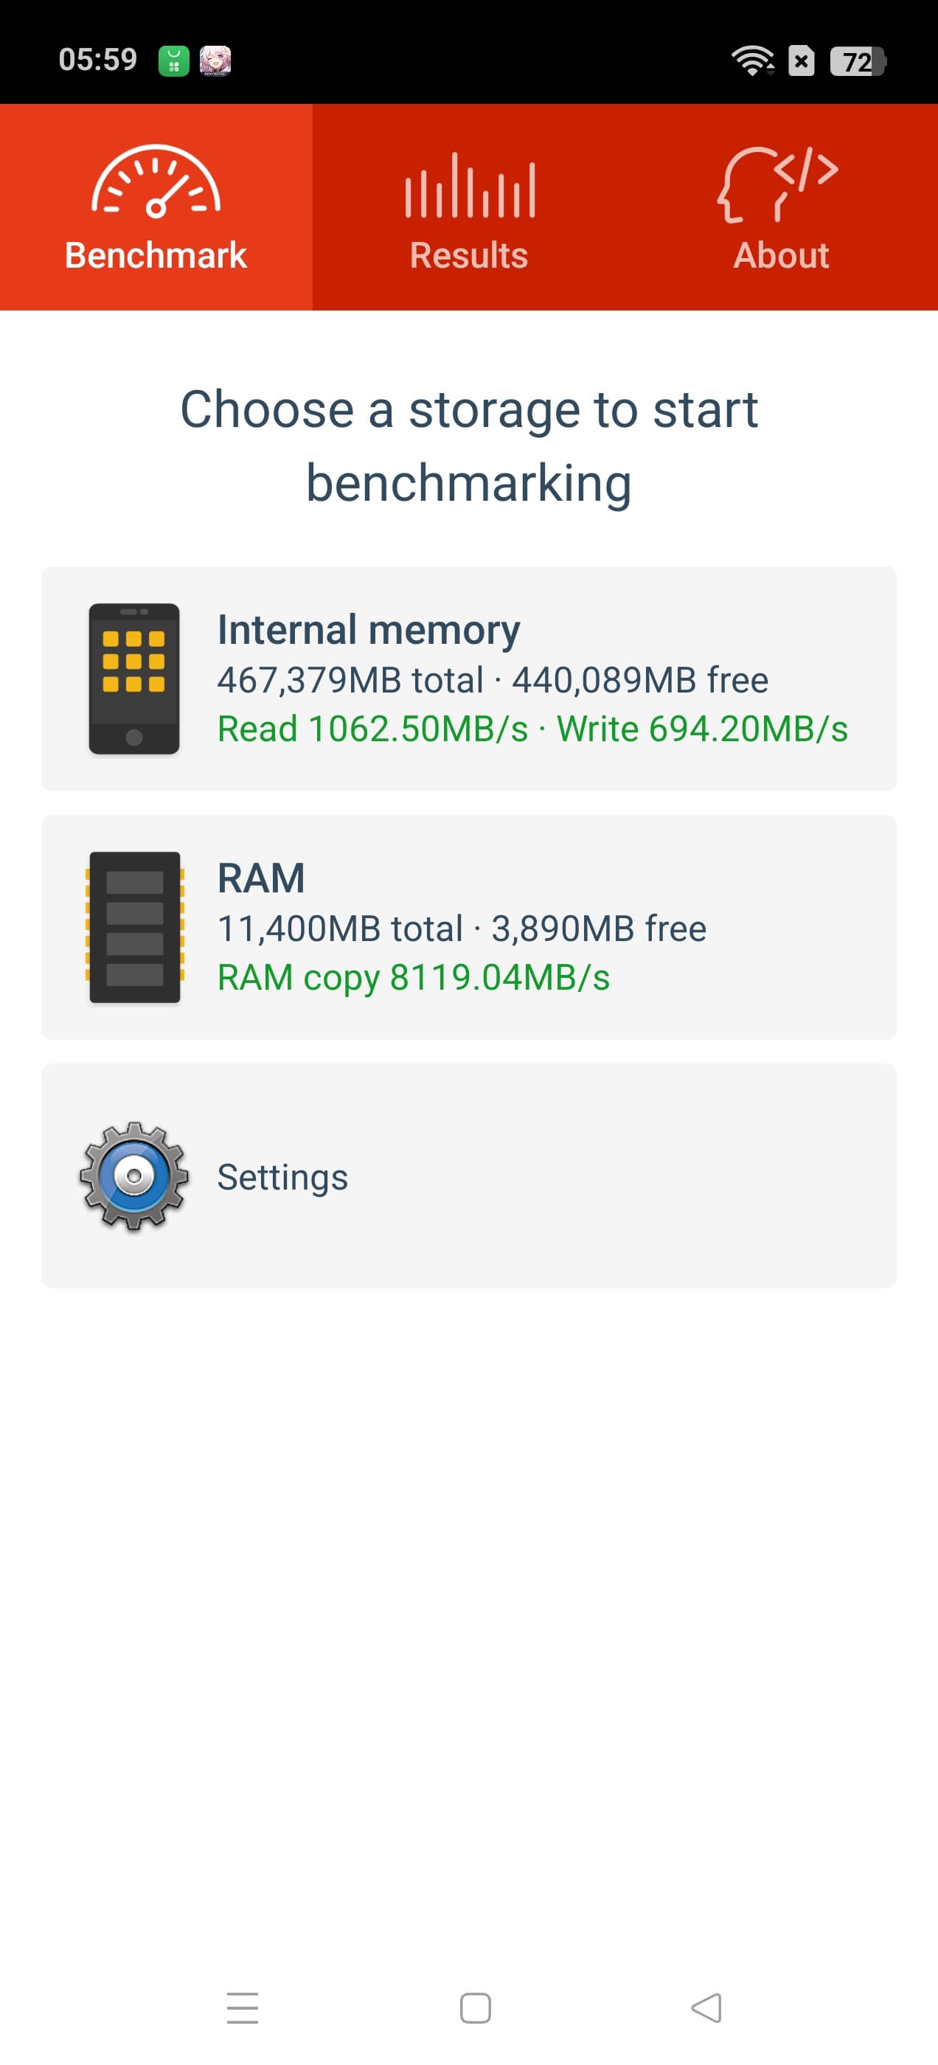Tap the anime avatar notification icon
The height and width of the screenshot is (2065, 938).
pyautogui.click(x=215, y=61)
